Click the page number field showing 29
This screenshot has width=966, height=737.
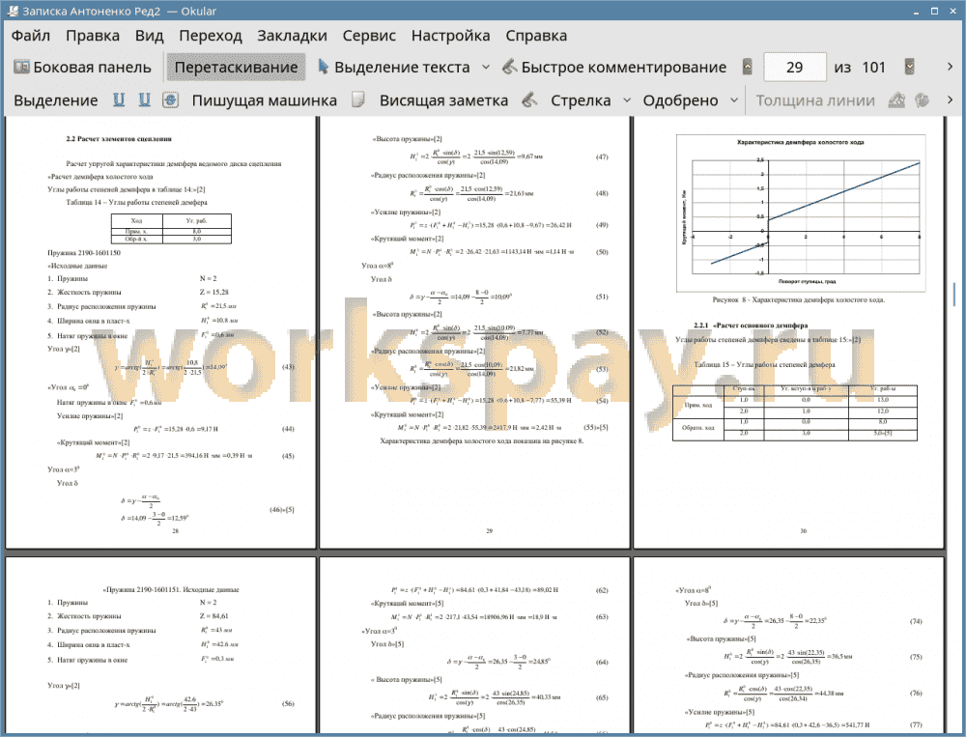(x=795, y=68)
